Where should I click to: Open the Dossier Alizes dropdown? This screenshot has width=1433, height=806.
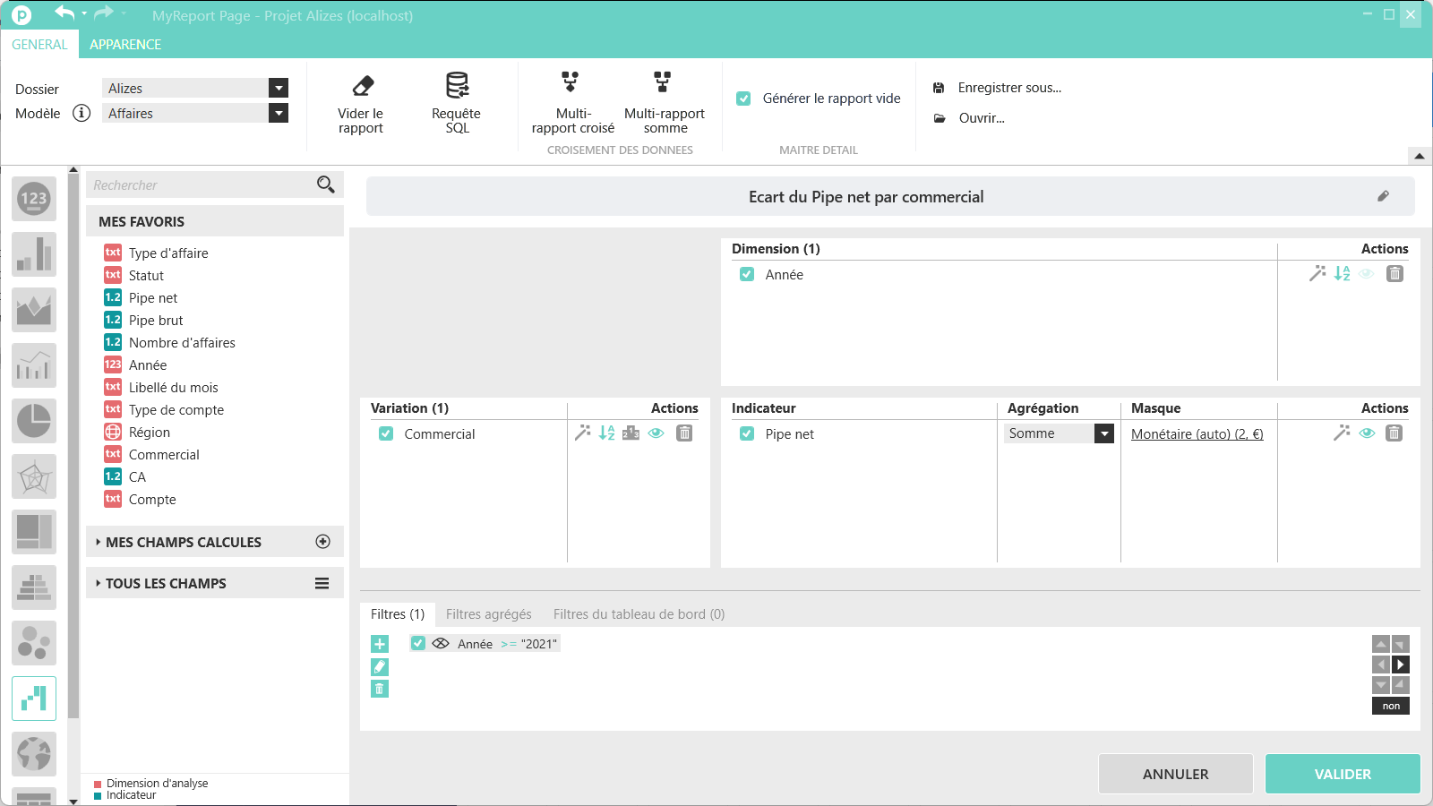coord(279,88)
